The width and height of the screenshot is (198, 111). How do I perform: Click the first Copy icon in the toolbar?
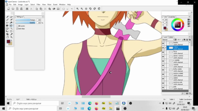point(37,9)
